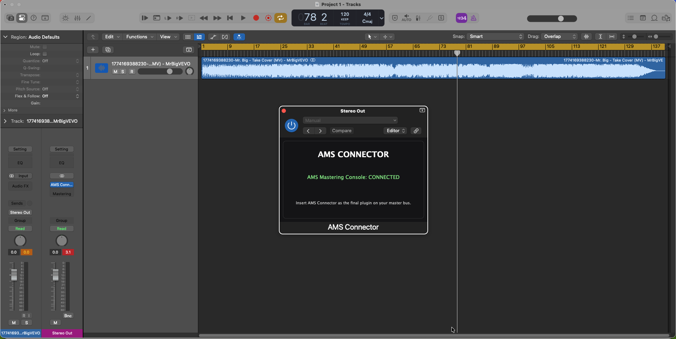Expand the Track inspector disclosure triangle

tap(5, 121)
